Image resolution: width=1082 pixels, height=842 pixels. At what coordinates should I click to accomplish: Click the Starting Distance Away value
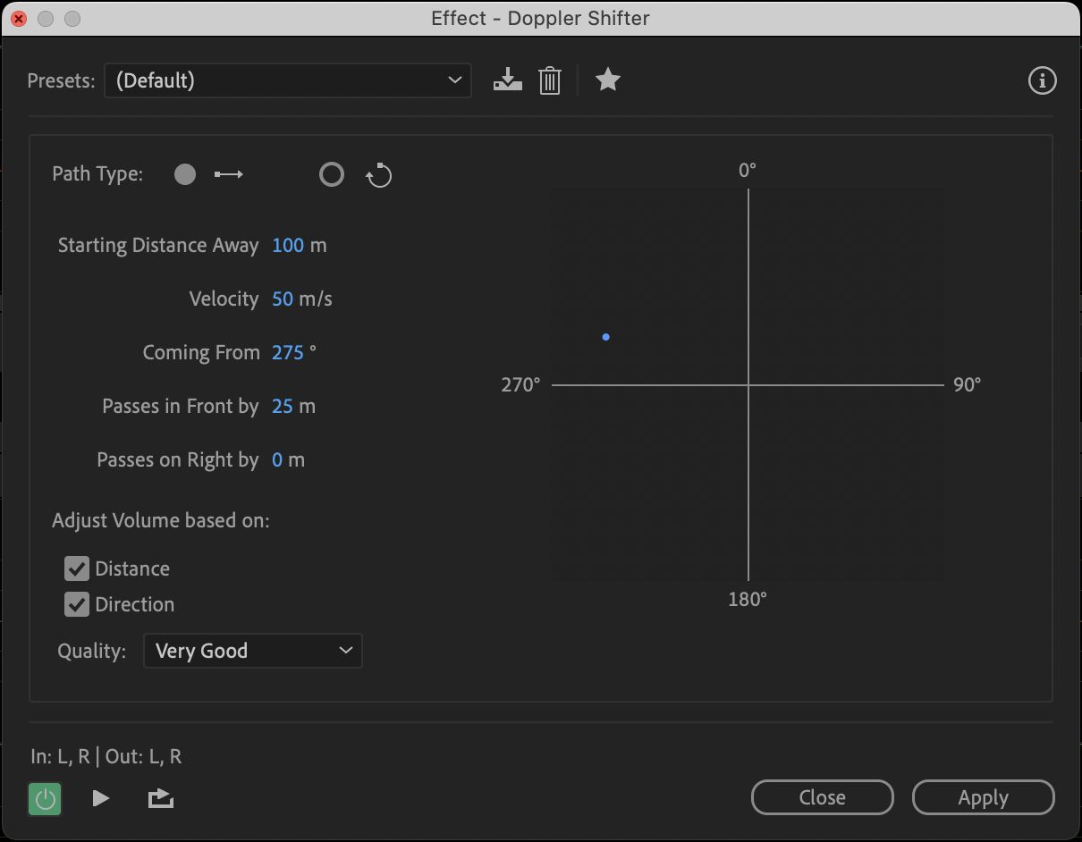coord(288,245)
